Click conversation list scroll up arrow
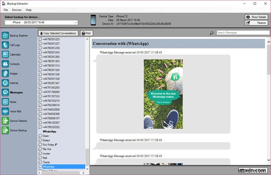Screen dimensions: 271x175 (87, 39)
